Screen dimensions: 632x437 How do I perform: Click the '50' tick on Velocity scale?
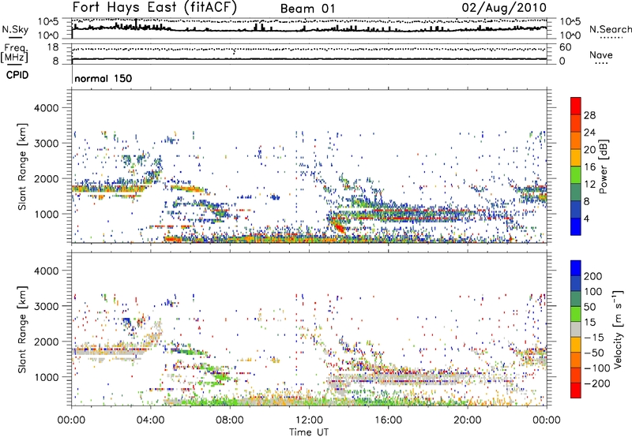point(589,307)
